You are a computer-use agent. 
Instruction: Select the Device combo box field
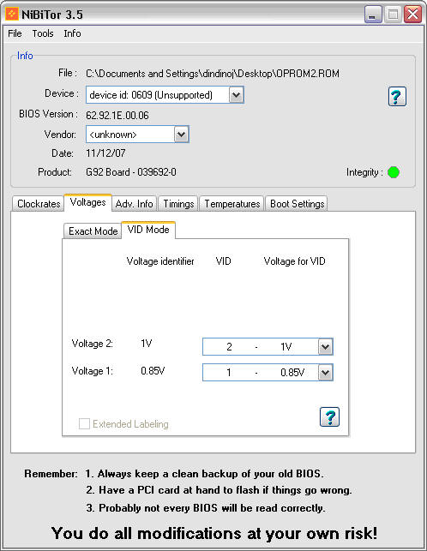click(x=165, y=95)
